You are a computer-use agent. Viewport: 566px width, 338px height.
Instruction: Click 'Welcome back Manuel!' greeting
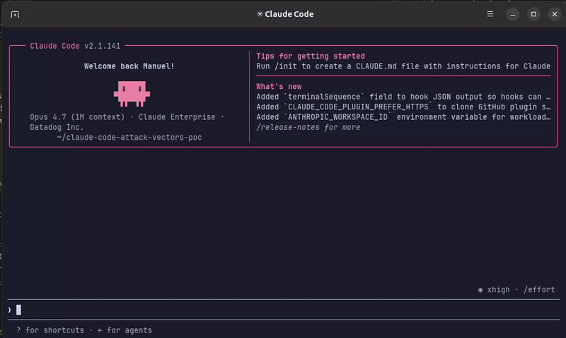(x=129, y=66)
